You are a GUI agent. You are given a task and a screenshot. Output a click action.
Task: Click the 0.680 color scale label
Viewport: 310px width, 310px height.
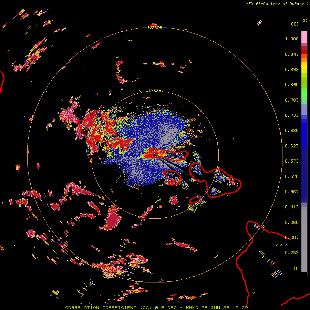292,131
